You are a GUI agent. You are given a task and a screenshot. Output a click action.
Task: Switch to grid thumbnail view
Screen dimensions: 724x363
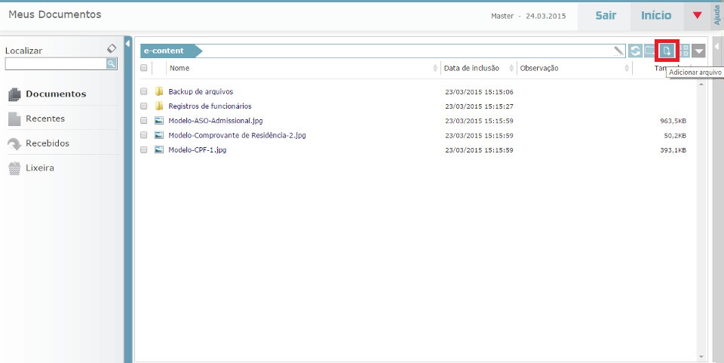pyautogui.click(x=684, y=51)
